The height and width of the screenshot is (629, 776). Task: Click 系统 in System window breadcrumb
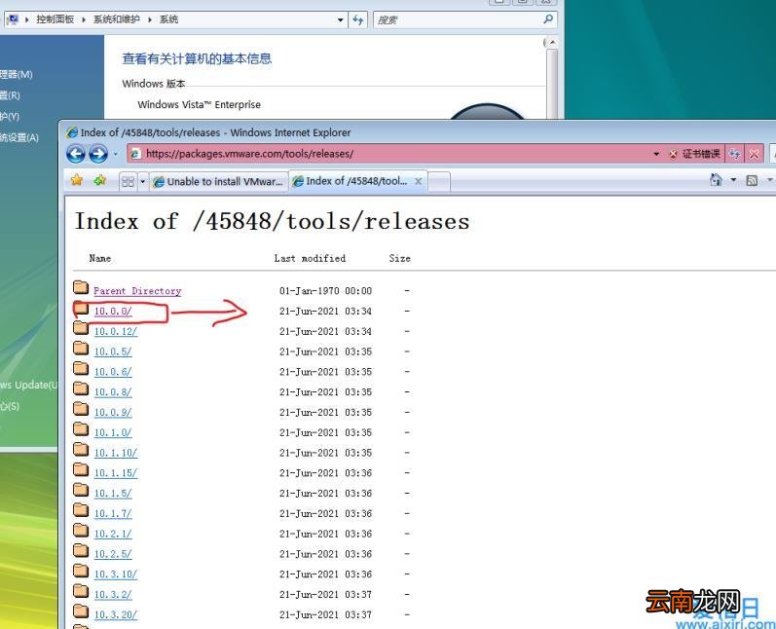pos(168,19)
